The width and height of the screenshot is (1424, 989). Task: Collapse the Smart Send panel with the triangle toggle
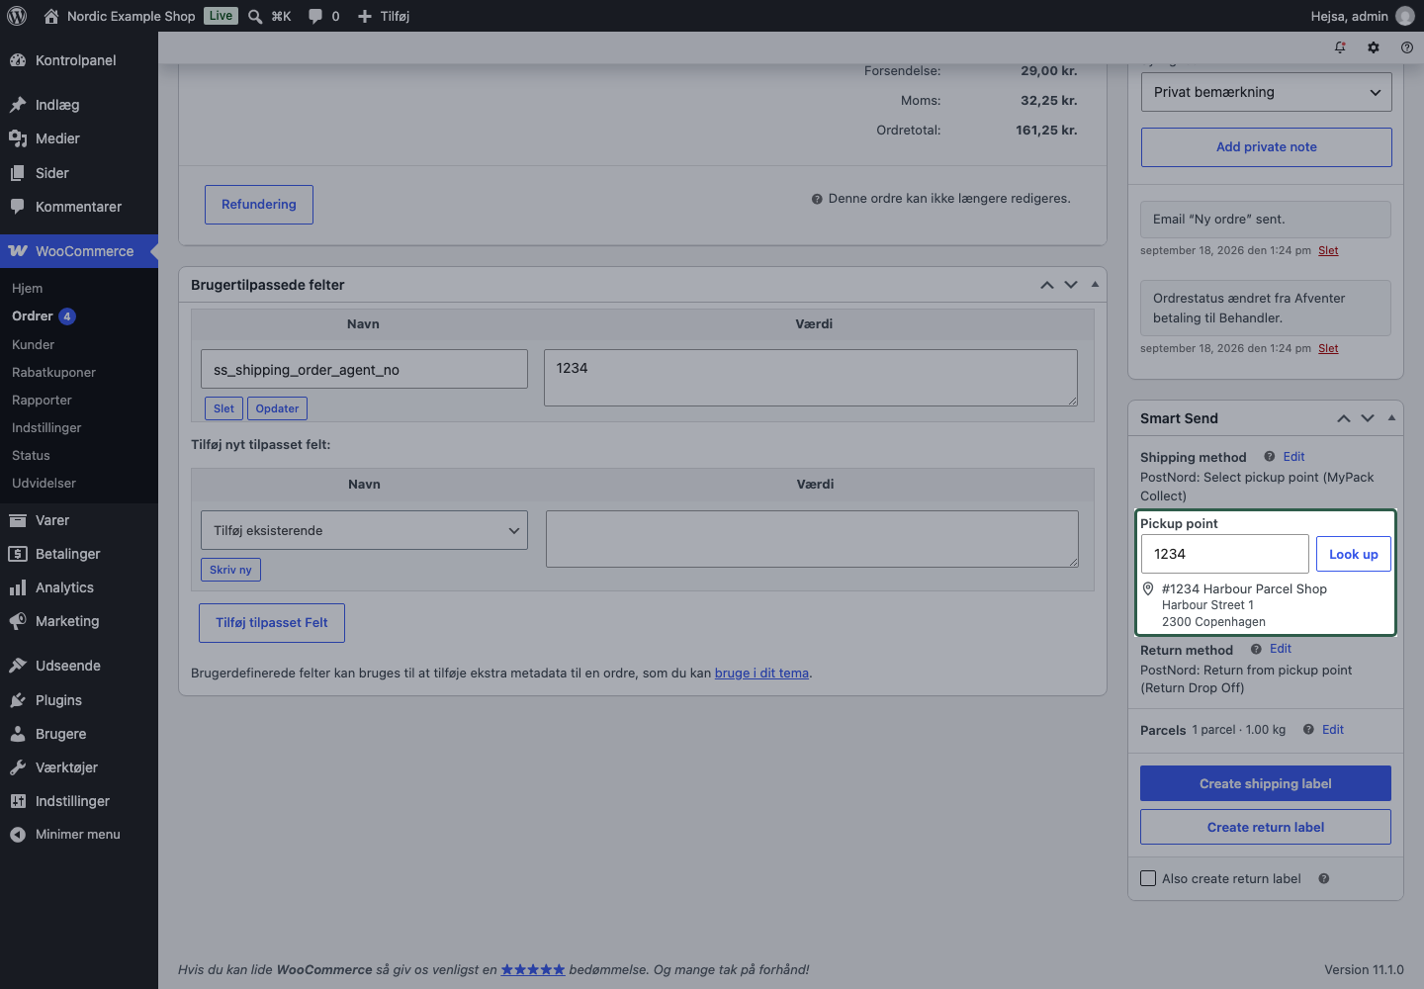pyautogui.click(x=1391, y=418)
